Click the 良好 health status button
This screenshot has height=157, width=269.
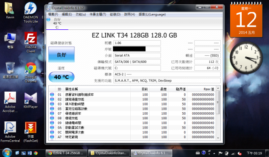click(x=61, y=54)
